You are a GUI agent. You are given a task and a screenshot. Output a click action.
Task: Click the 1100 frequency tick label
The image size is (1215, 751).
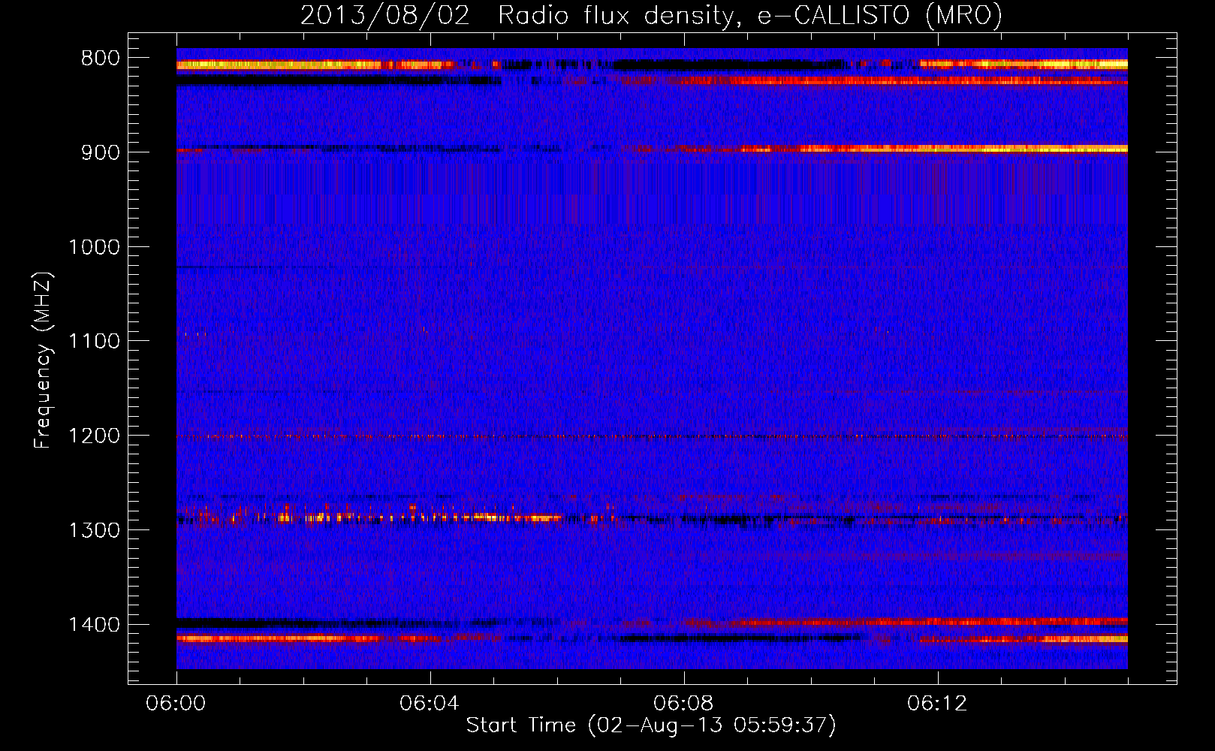click(x=93, y=342)
